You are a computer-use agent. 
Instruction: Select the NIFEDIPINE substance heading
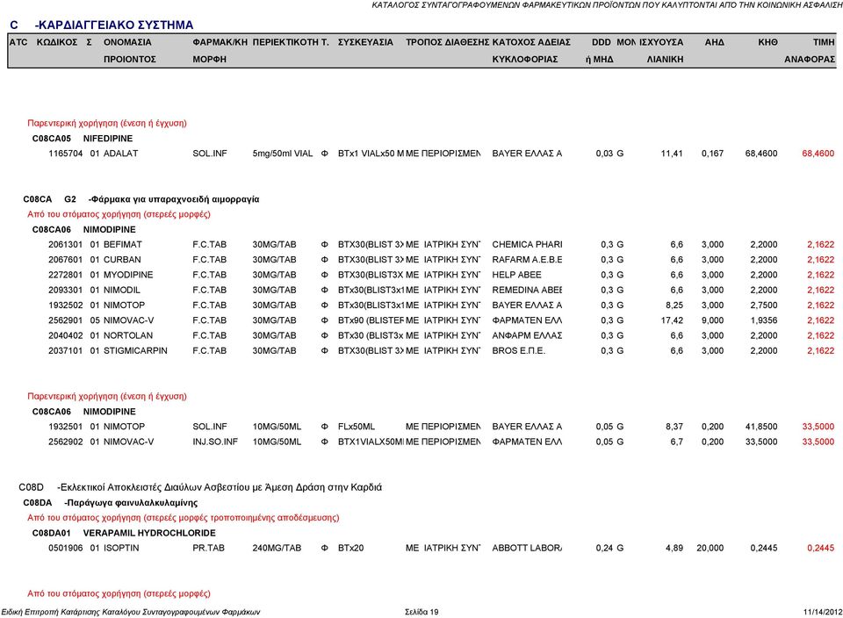107,138
